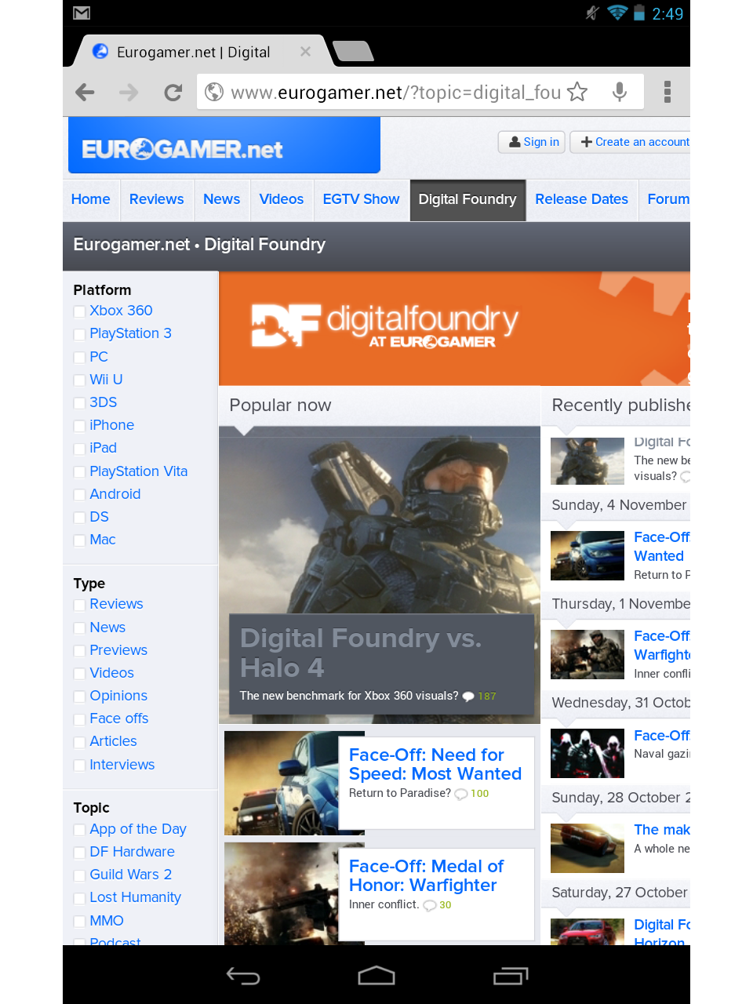The height and width of the screenshot is (1004, 753).
Task: Tap the Android back navigation button
Action: (243, 976)
